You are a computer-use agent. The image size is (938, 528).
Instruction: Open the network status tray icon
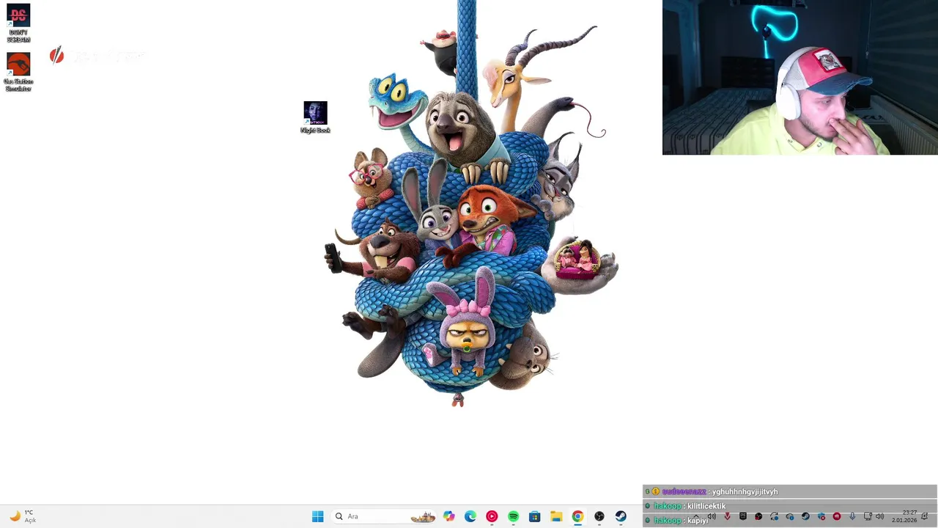(868, 516)
